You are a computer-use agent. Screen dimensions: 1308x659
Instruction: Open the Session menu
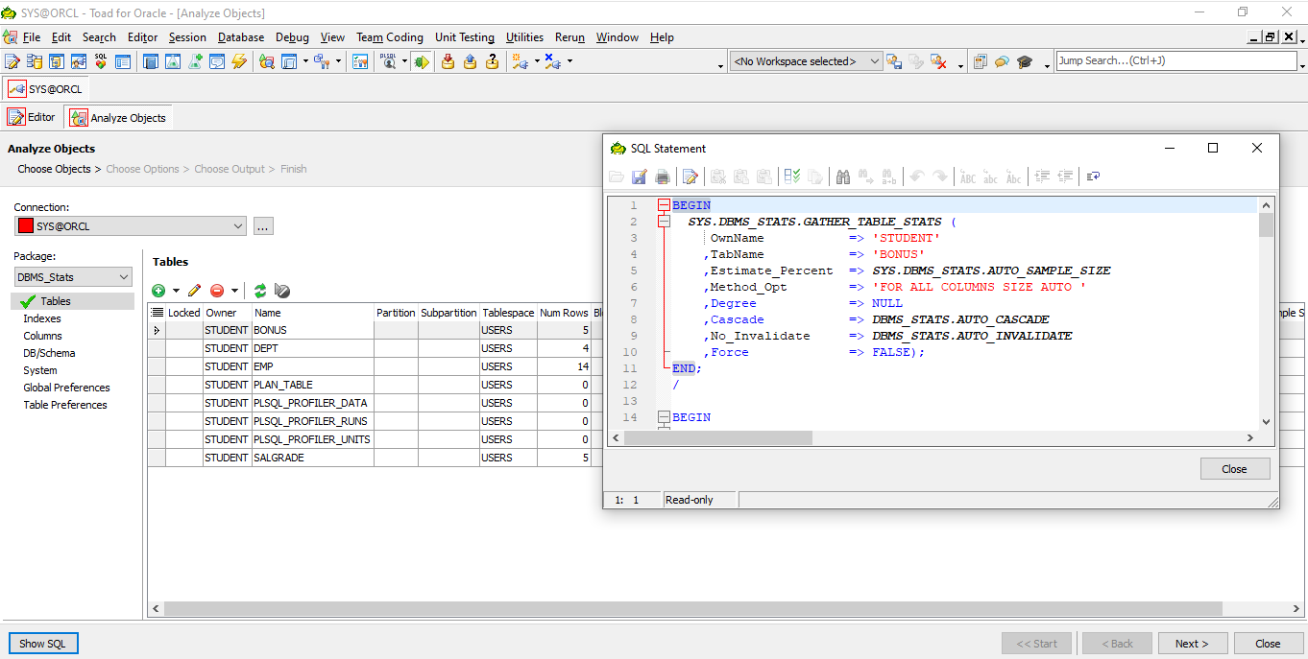187,37
